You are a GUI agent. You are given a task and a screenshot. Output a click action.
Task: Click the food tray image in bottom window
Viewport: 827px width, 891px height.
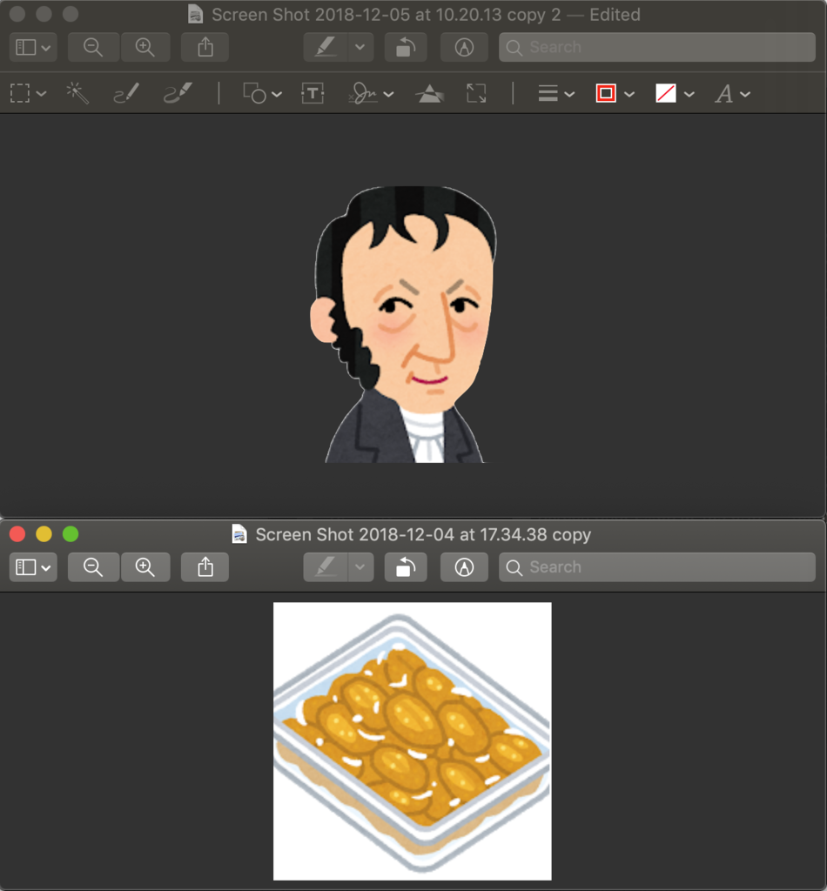point(412,741)
